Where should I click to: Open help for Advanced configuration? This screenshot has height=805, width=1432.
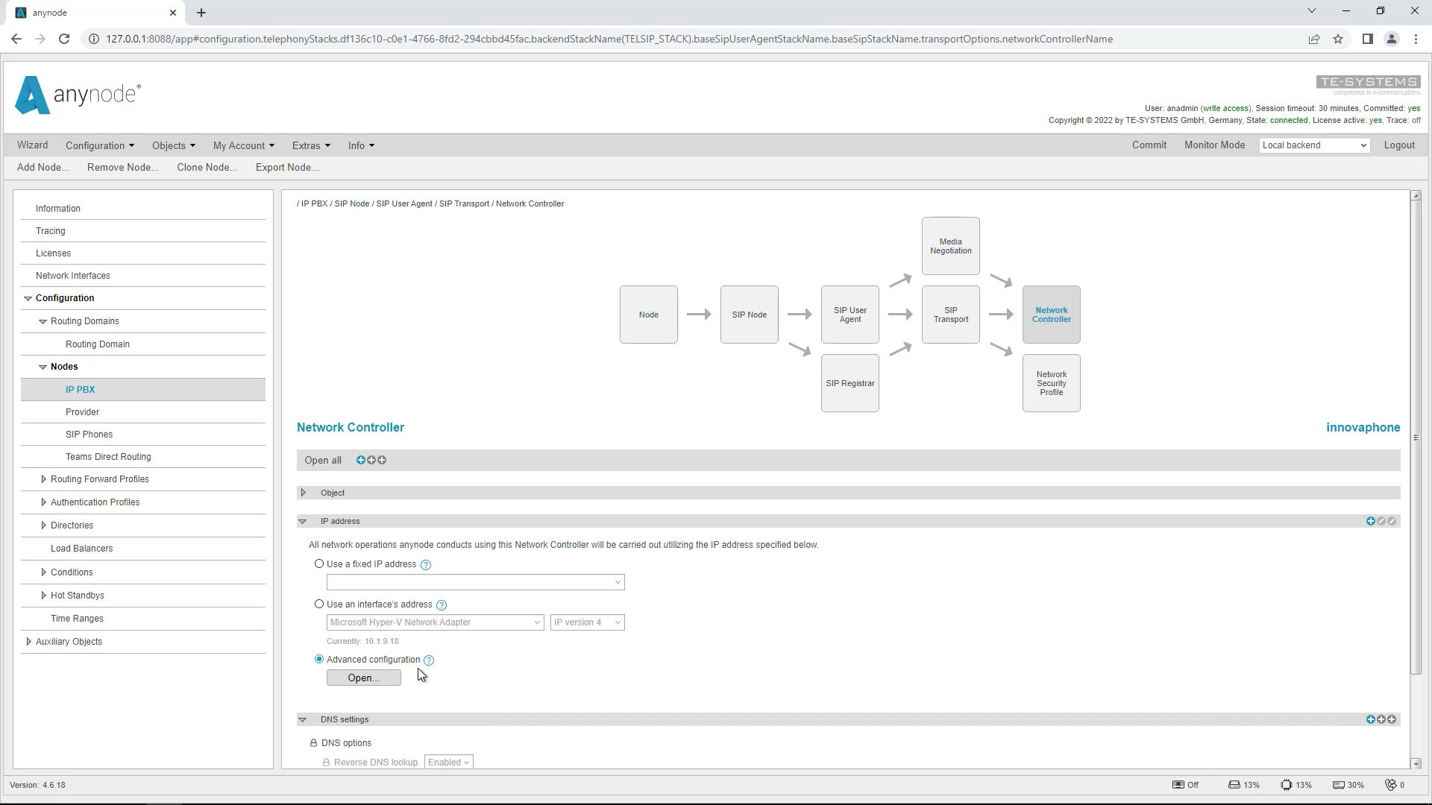[429, 660]
